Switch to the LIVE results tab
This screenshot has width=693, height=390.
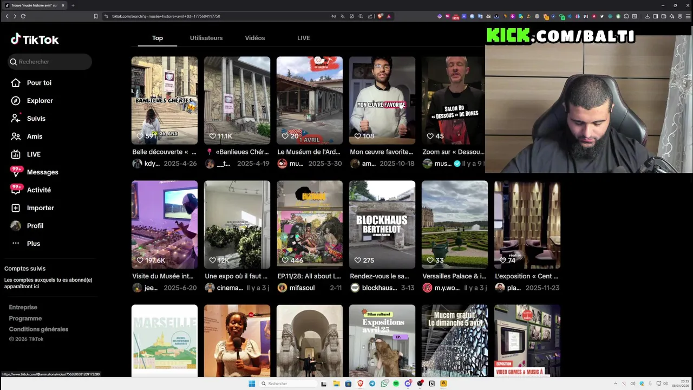pos(304,38)
